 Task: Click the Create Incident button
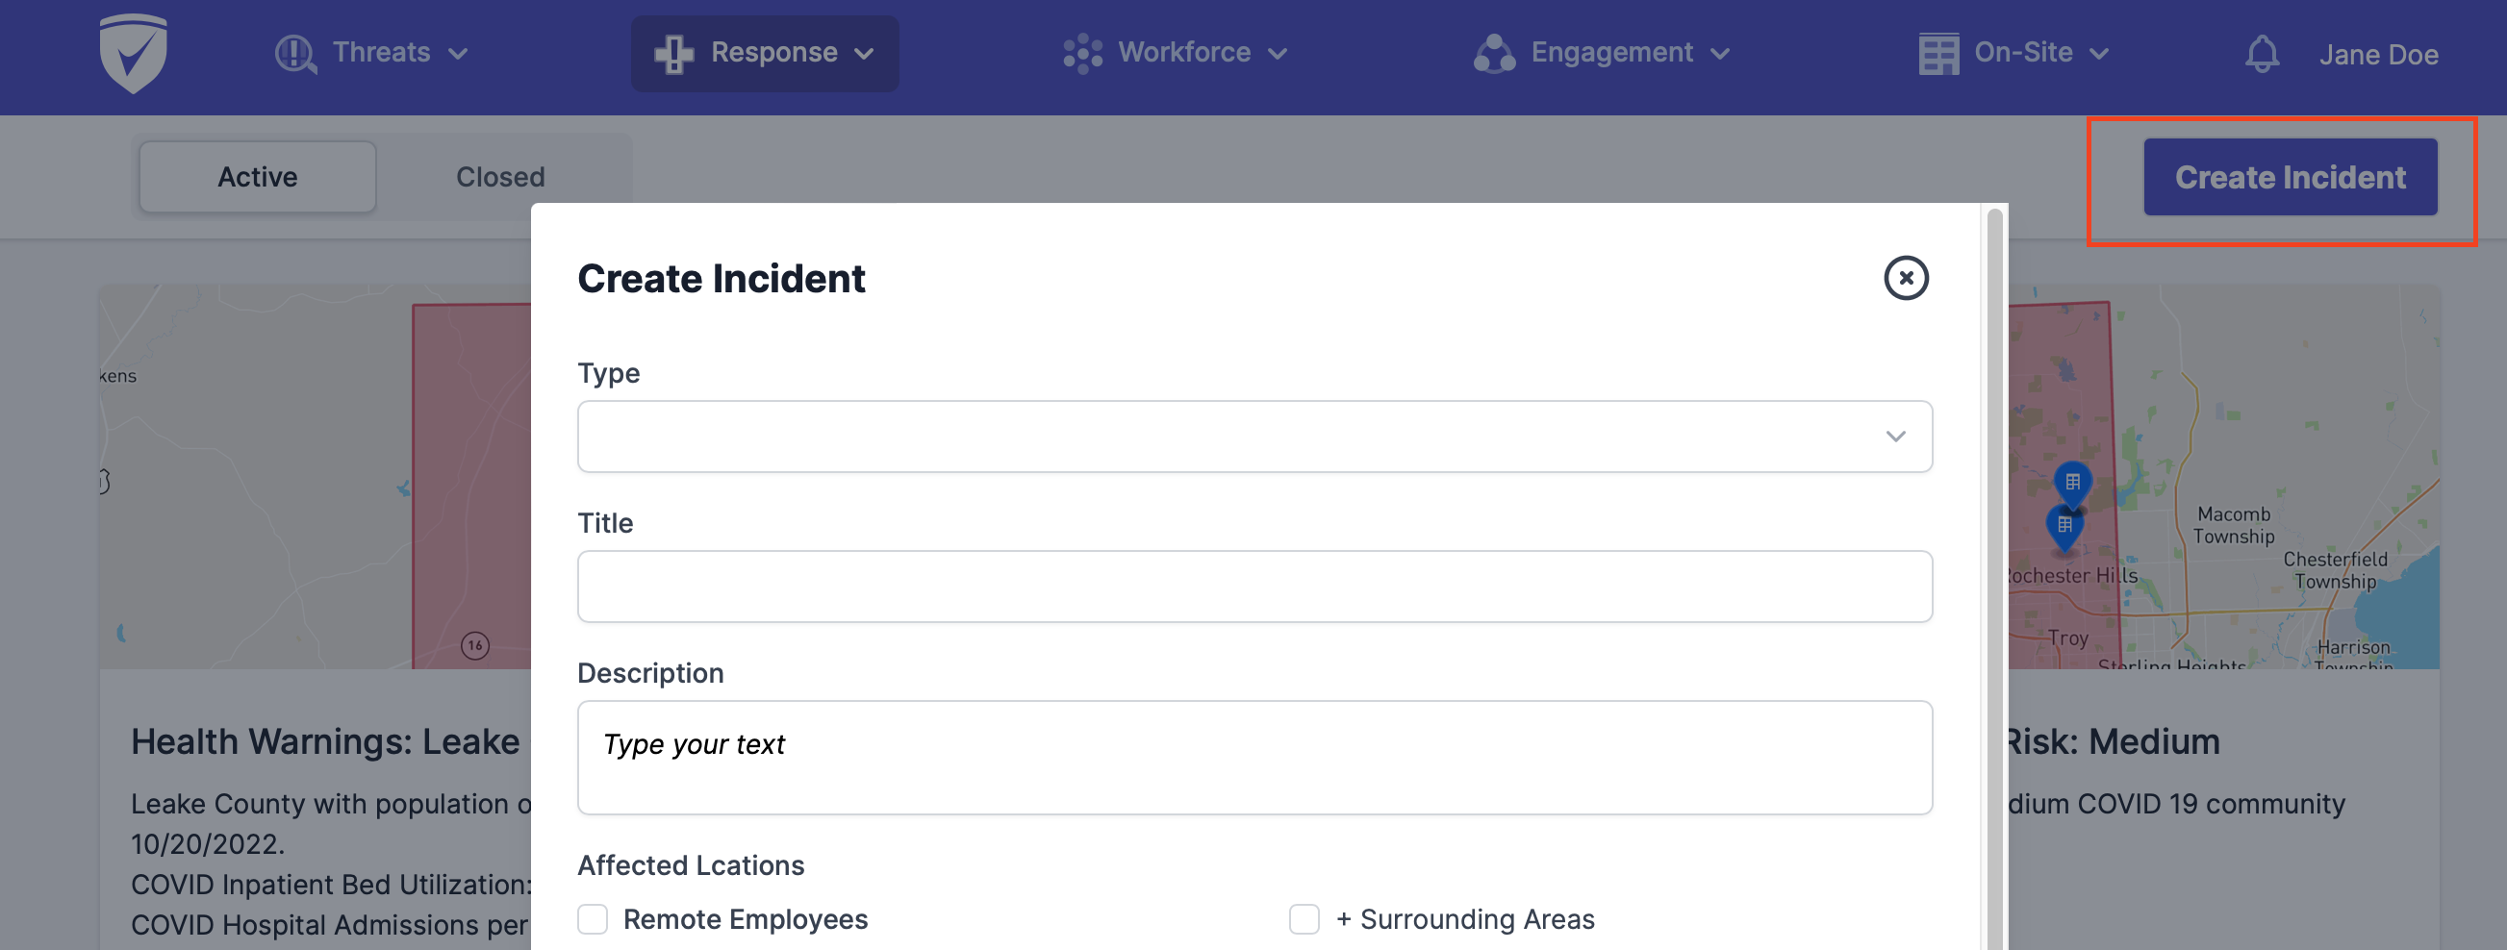pos(2290,177)
